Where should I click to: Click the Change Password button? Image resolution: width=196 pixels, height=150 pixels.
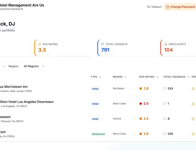click(x=180, y=7)
